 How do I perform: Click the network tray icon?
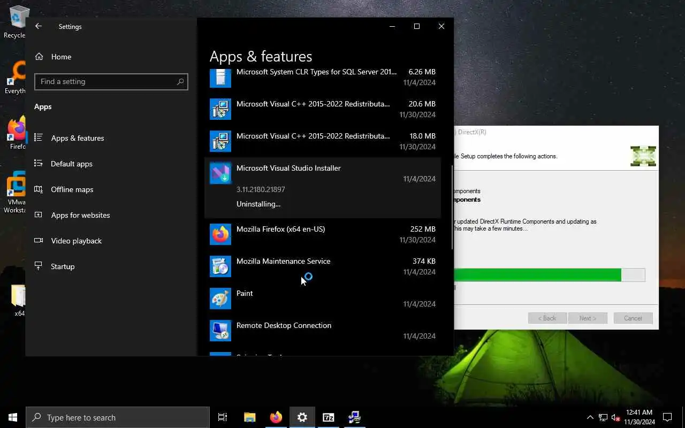pyautogui.click(x=603, y=417)
